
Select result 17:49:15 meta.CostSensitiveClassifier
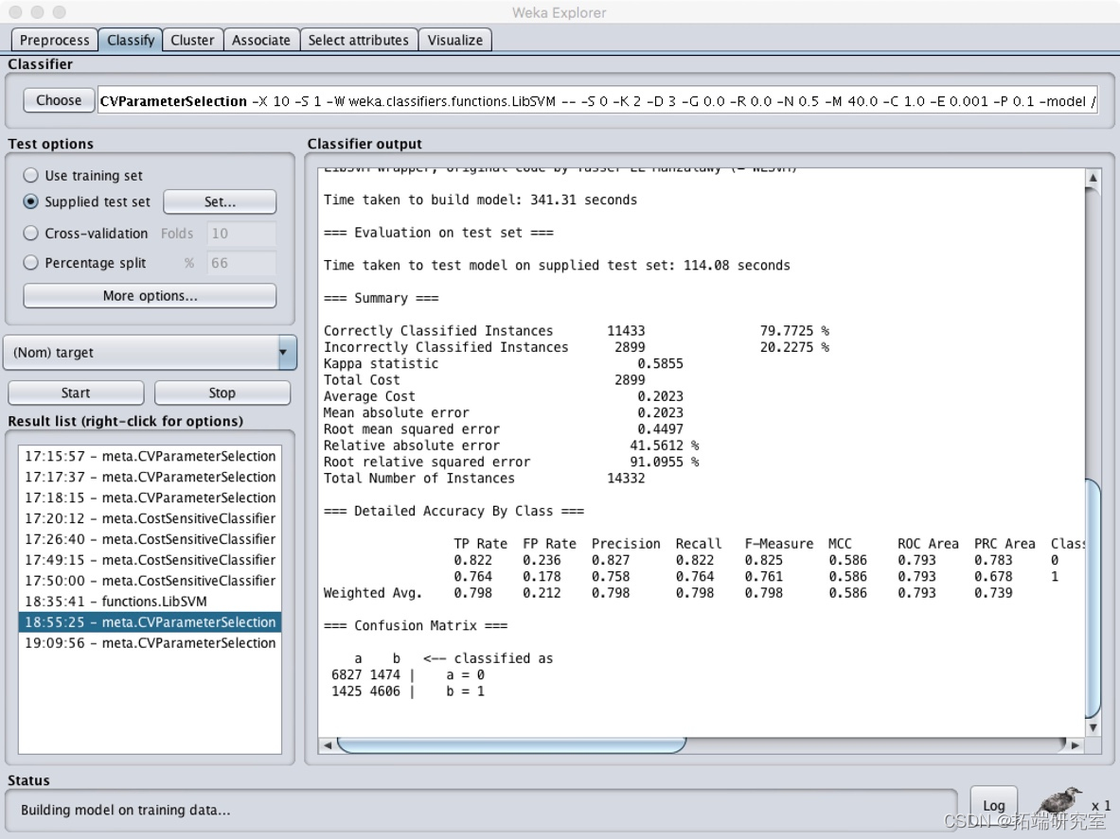point(150,560)
